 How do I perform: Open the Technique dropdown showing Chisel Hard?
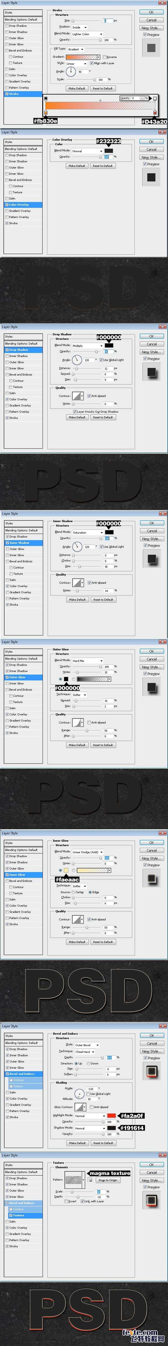85,1051
